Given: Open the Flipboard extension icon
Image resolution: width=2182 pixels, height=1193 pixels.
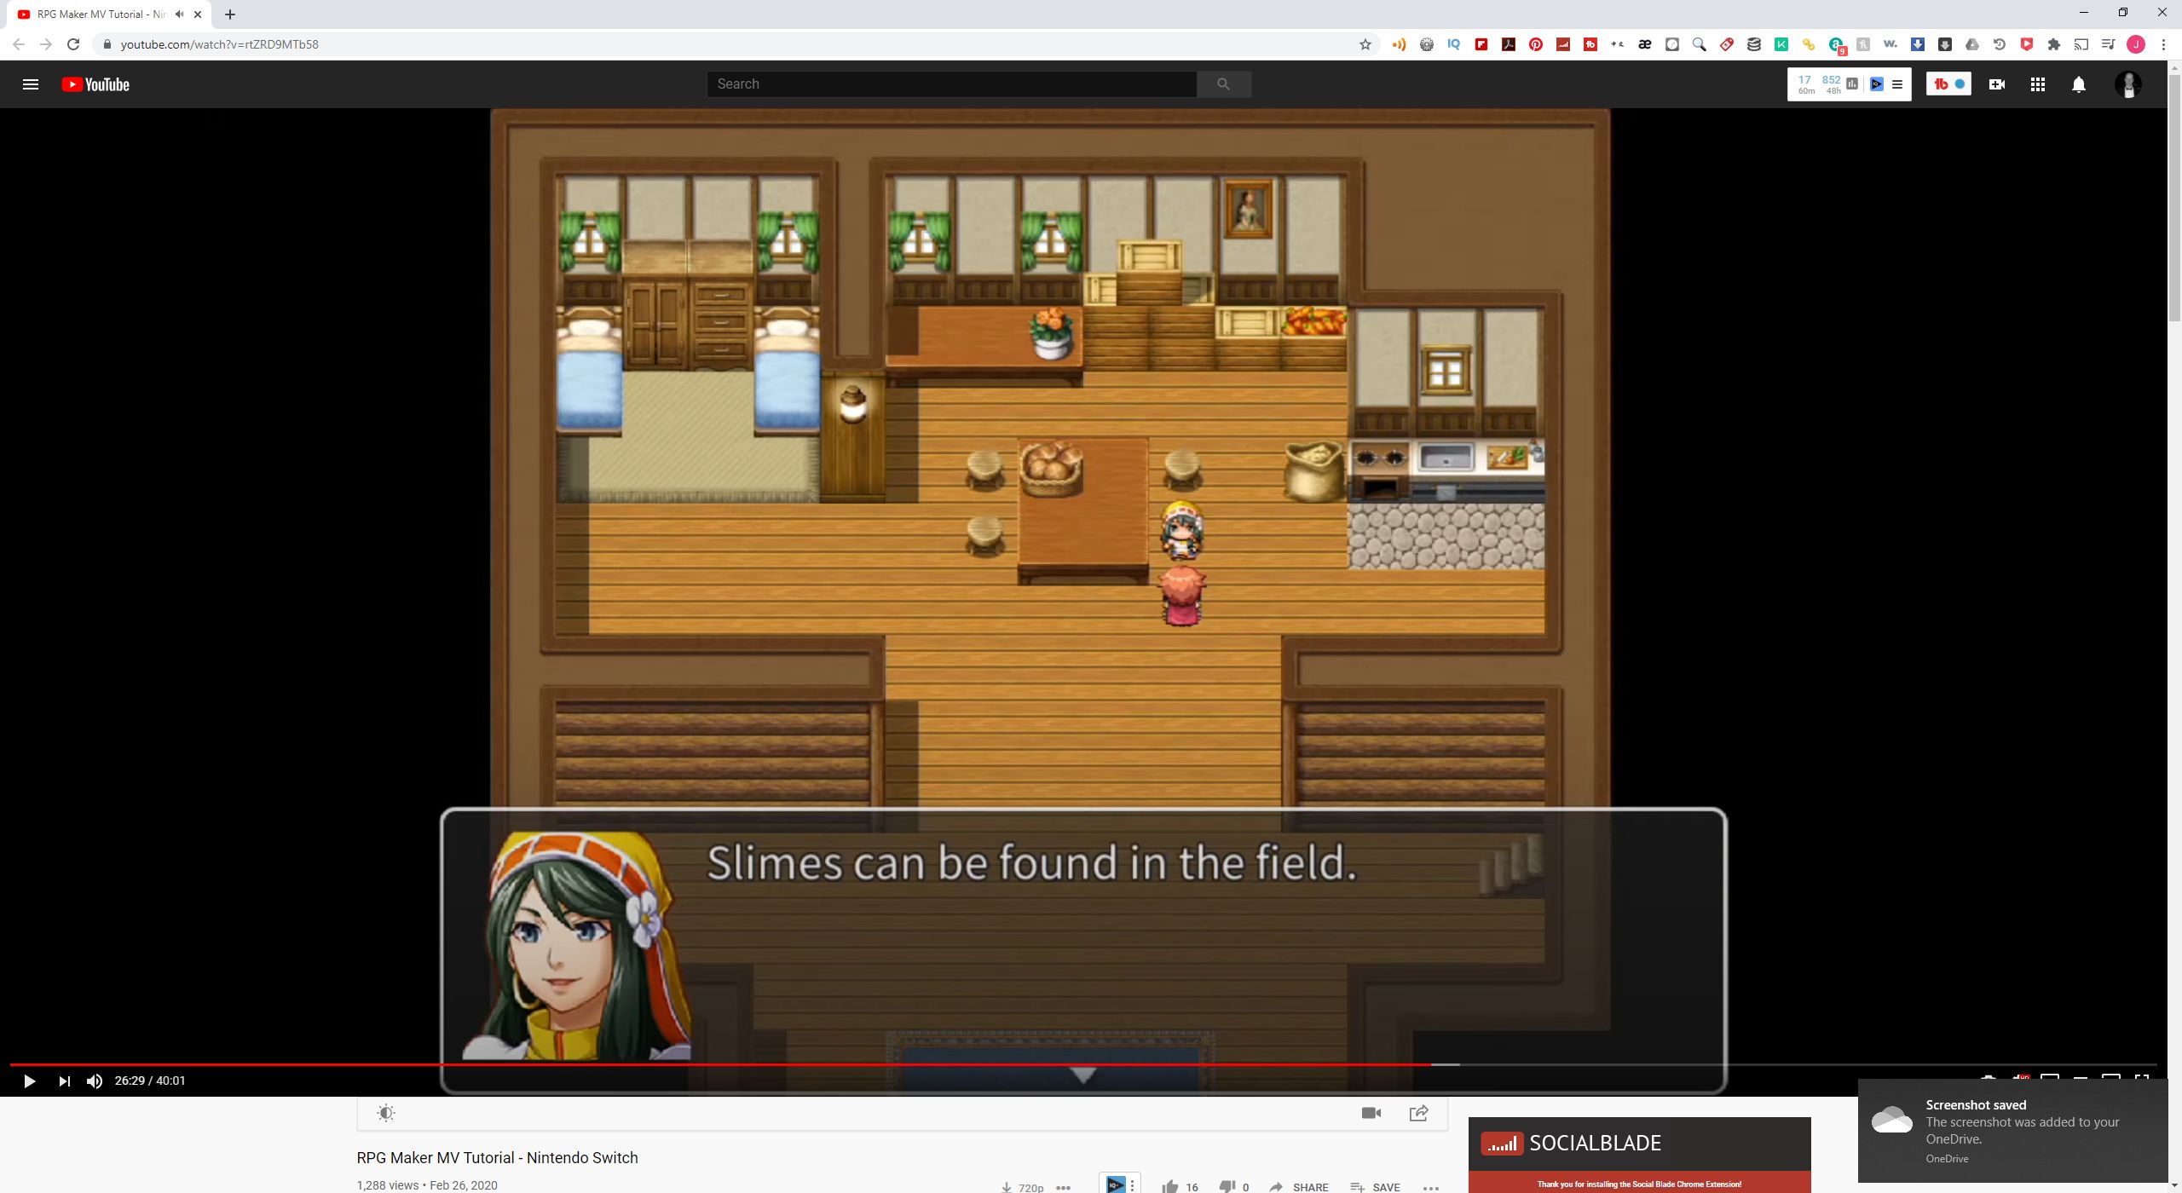Looking at the screenshot, I should click(1481, 44).
